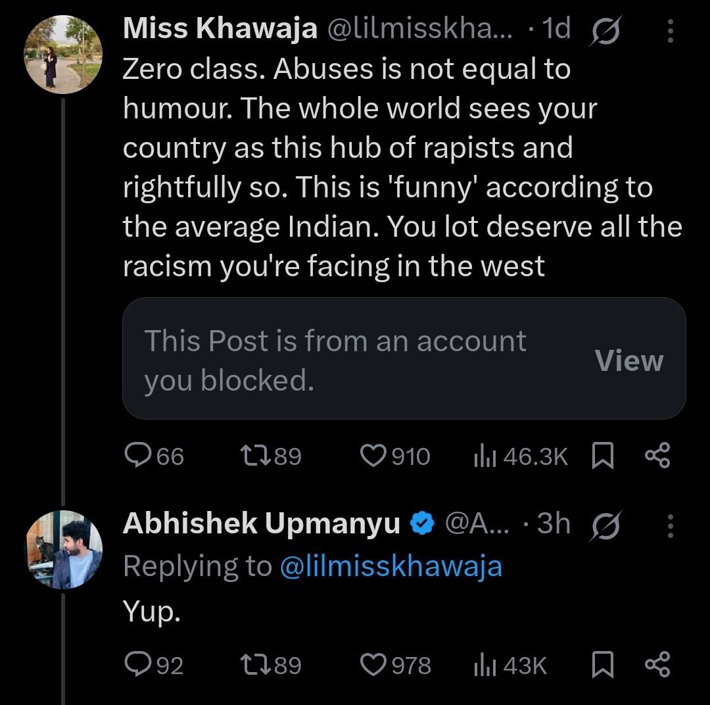Viewport: 710px width, 705px height.
Task: Reply to Abhishek Upmanyu's "Yup." post
Action: (x=139, y=665)
